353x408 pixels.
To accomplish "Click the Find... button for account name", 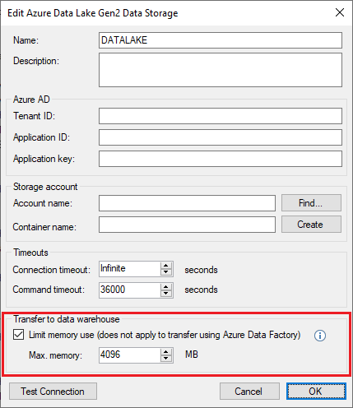I will point(311,203).
